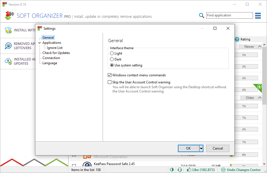This screenshot has height=173, width=267.
Task: Click the day/night theme icon in status bar
Action: point(172,170)
